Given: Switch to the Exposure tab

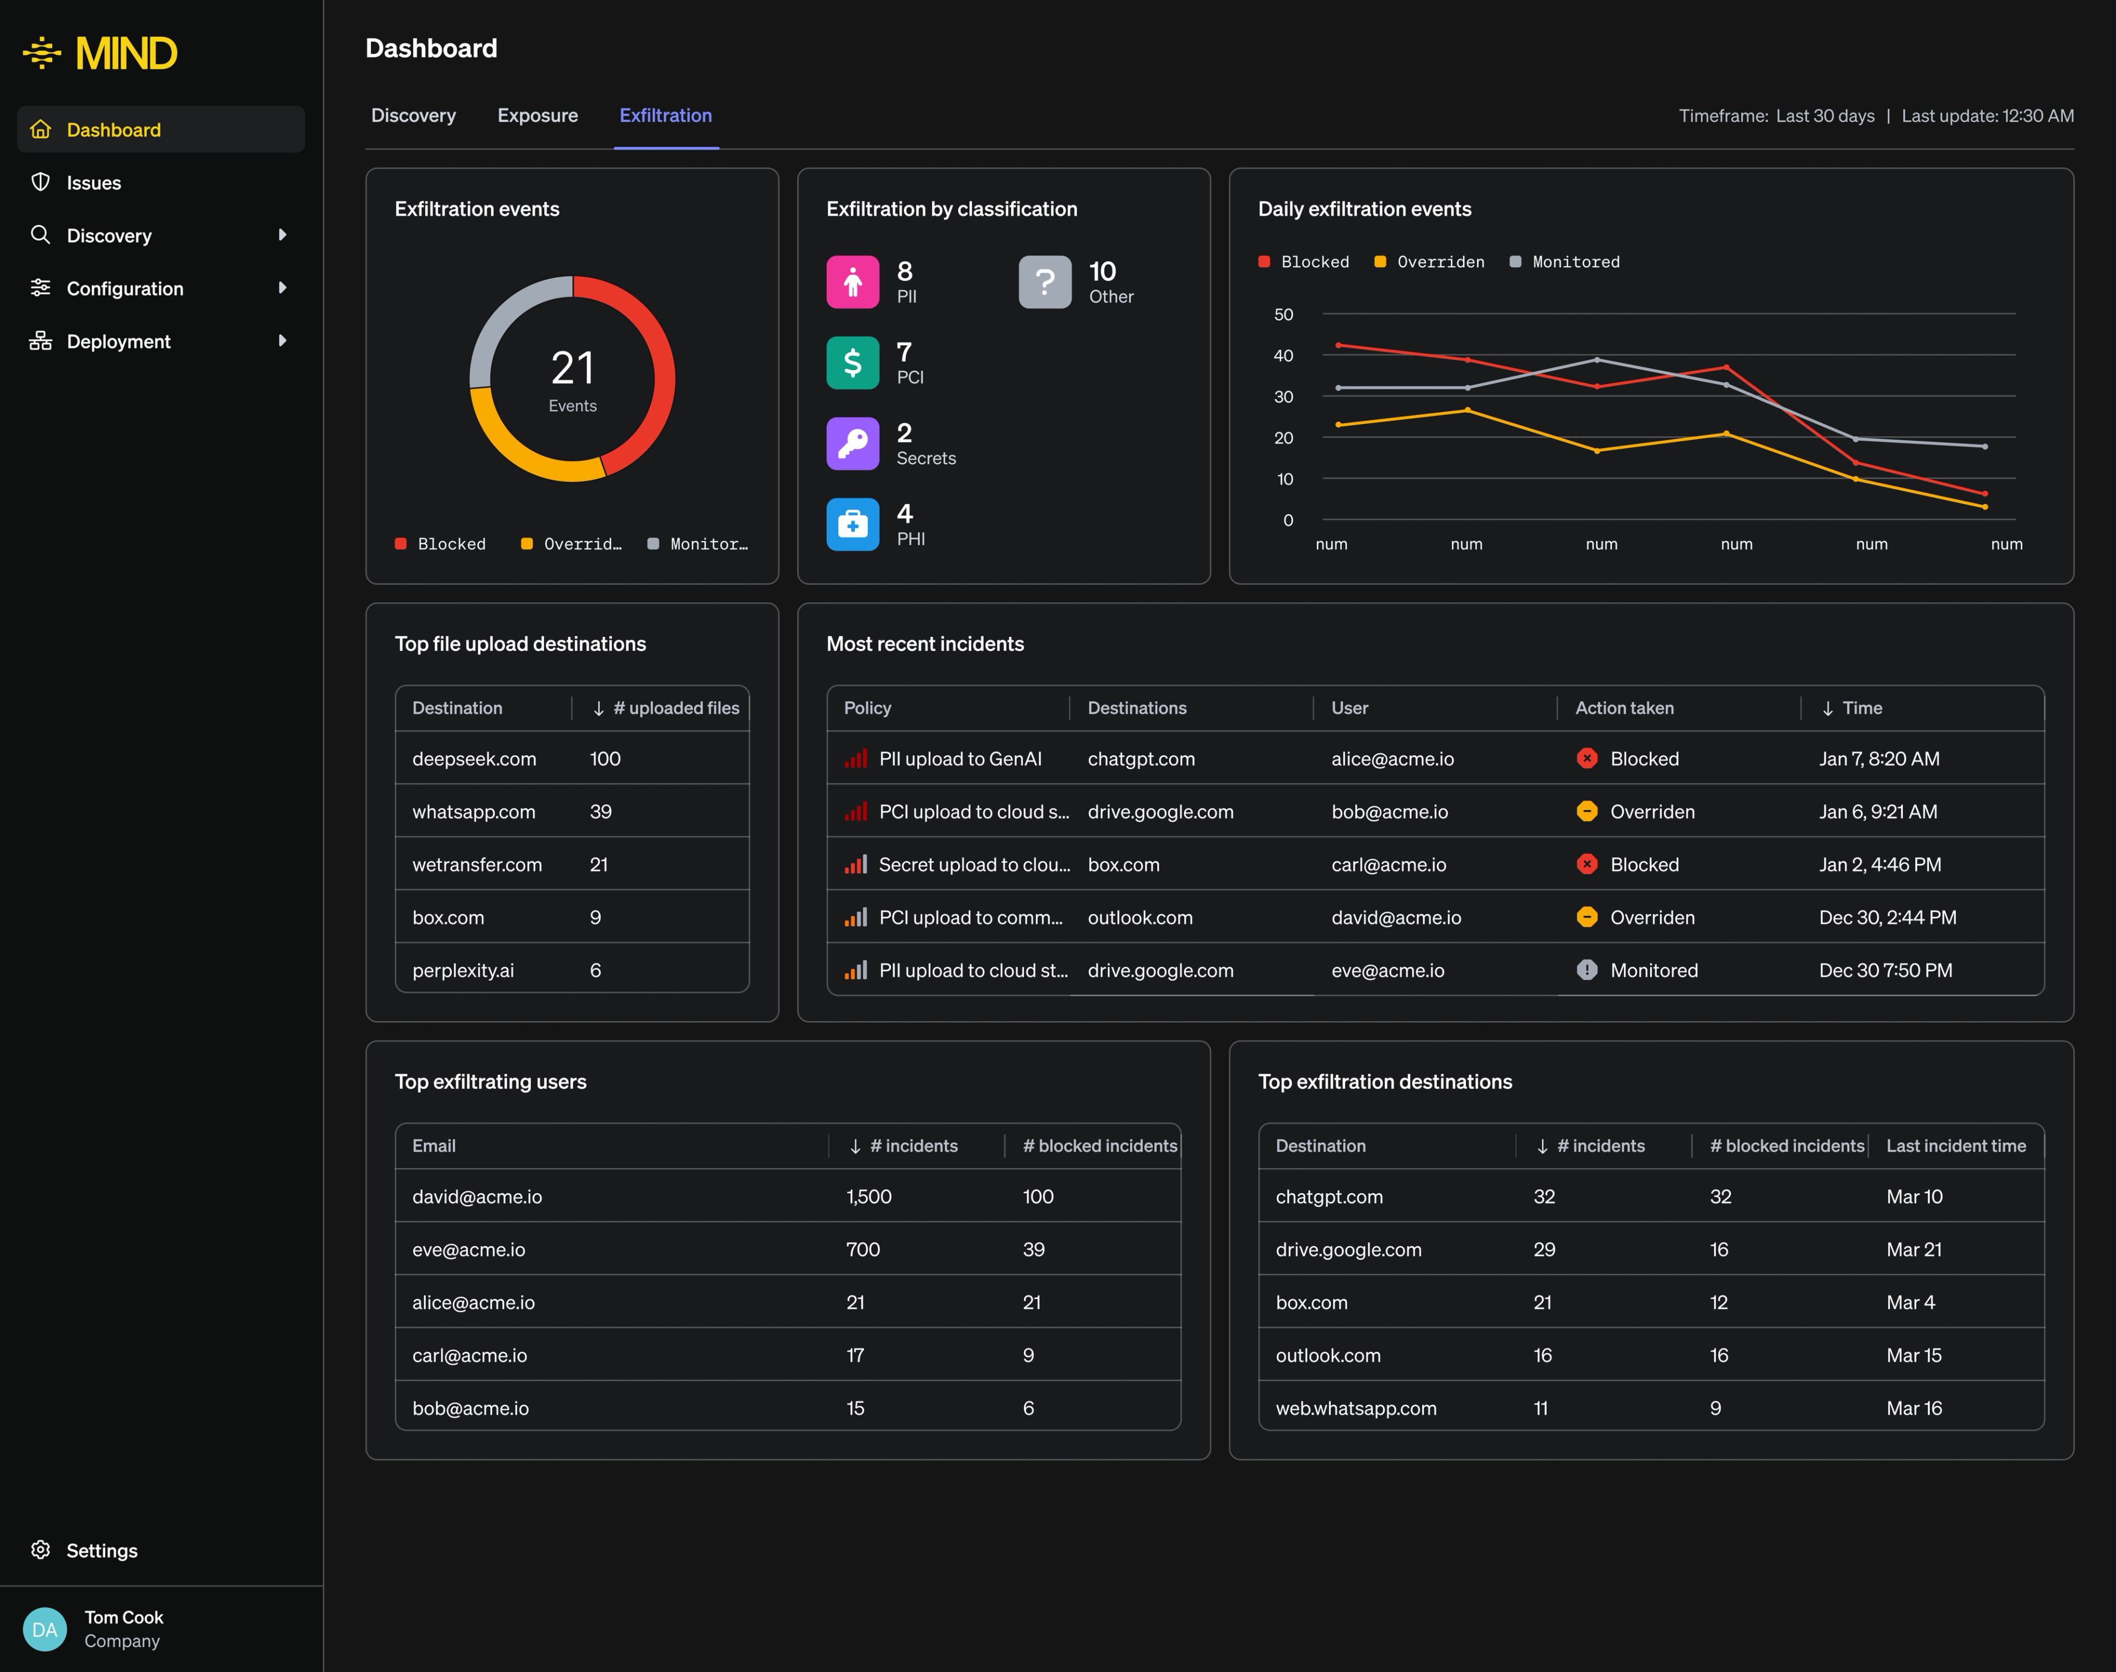Looking at the screenshot, I should 538,116.
